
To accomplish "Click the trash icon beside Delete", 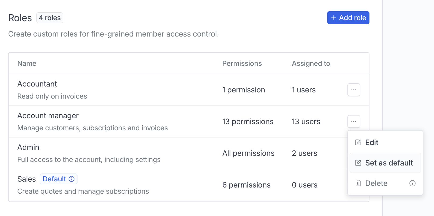I will point(358,183).
